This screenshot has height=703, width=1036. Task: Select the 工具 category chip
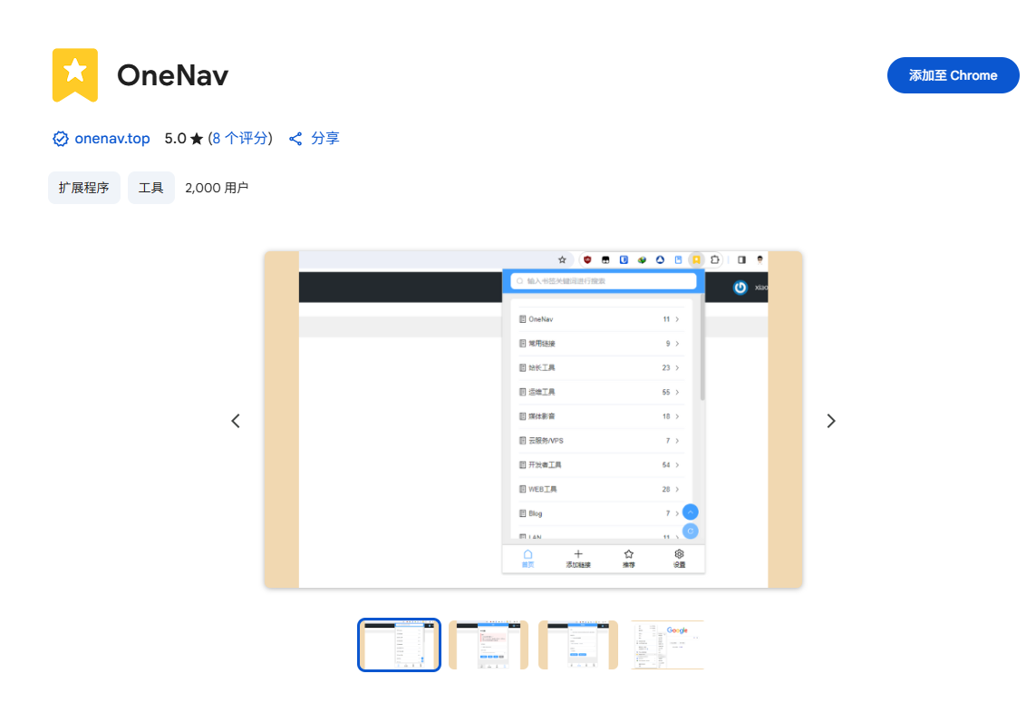[150, 188]
